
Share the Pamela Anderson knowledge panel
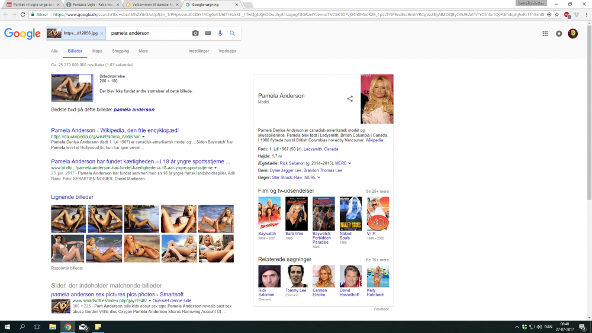(x=350, y=99)
